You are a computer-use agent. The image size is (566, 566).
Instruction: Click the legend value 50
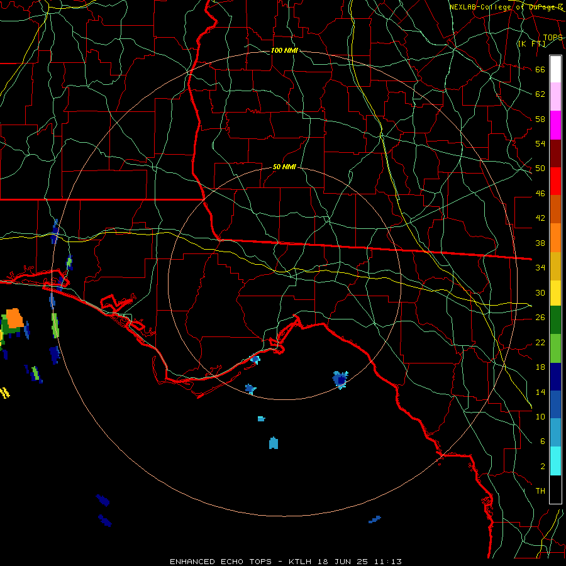[x=540, y=168]
